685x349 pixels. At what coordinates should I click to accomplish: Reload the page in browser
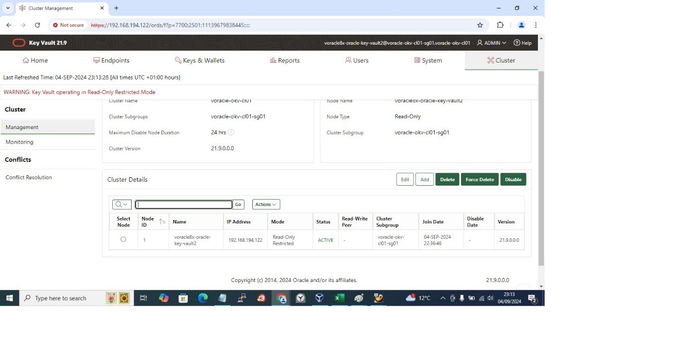(37, 25)
